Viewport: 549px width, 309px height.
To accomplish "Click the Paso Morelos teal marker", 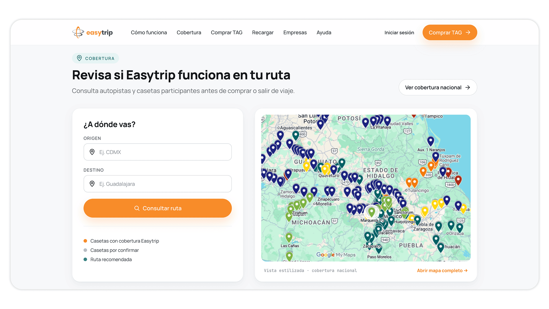I will [379, 248].
